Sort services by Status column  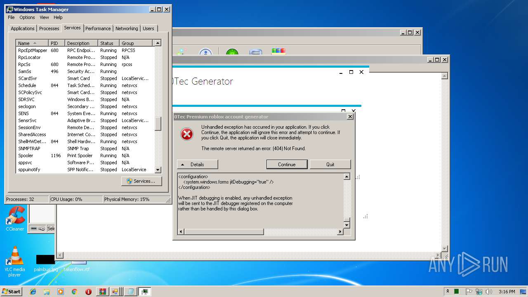pos(109,43)
